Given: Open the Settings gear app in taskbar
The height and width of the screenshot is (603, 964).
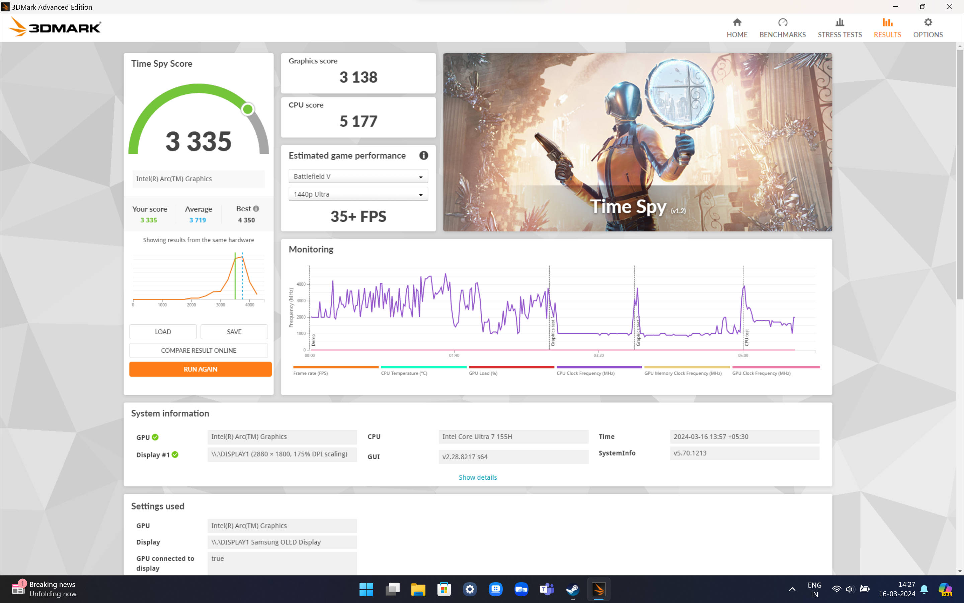Looking at the screenshot, I should [470, 589].
